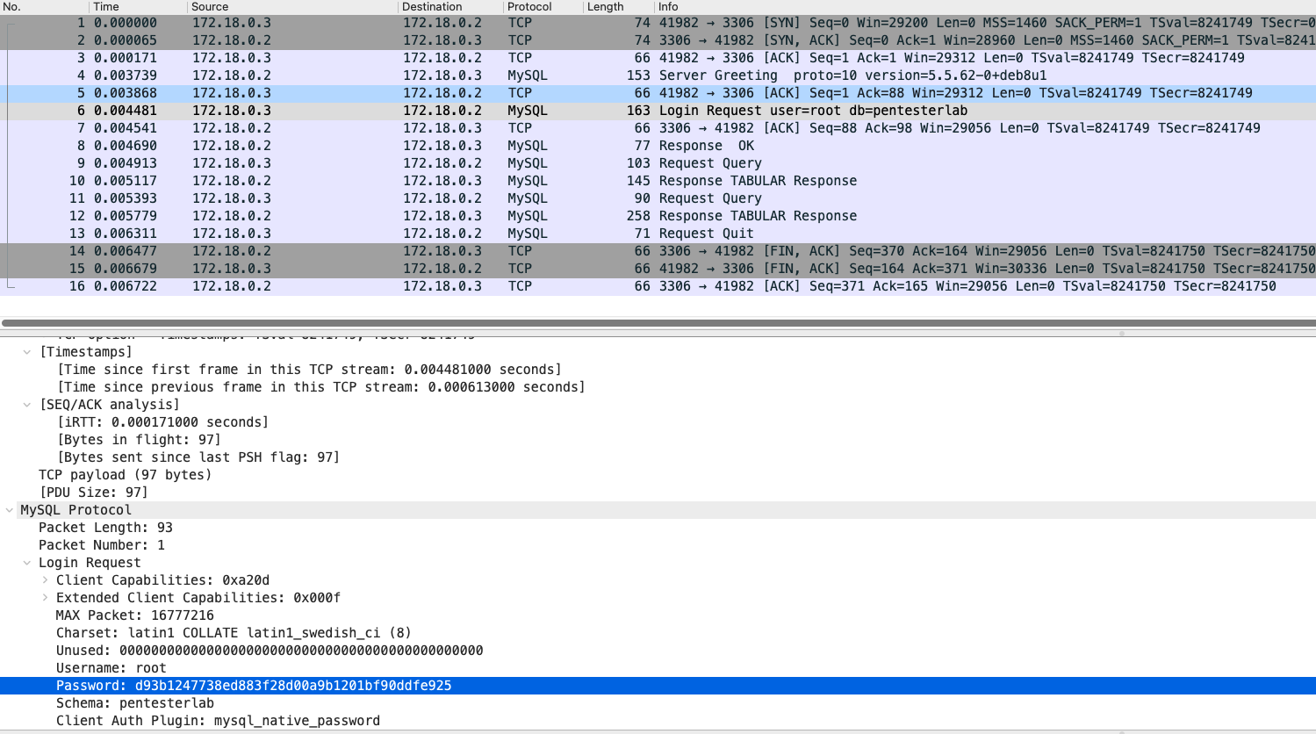Select the Charset latin1 COLLATE field
Viewport: 1316px width, 734px height.
(x=234, y=633)
